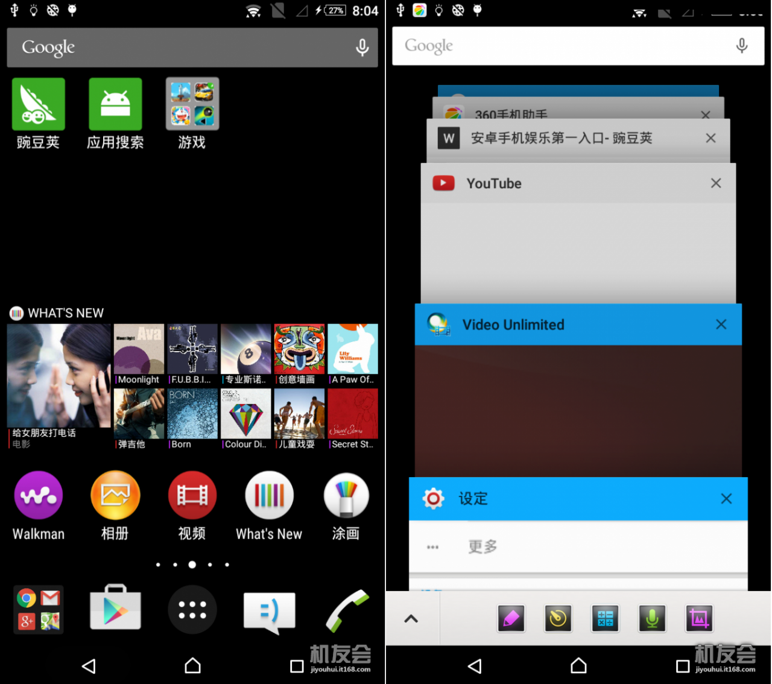Image resolution: width=772 pixels, height=684 pixels.
Task: Open the phone dialer in dock
Action: point(347,610)
